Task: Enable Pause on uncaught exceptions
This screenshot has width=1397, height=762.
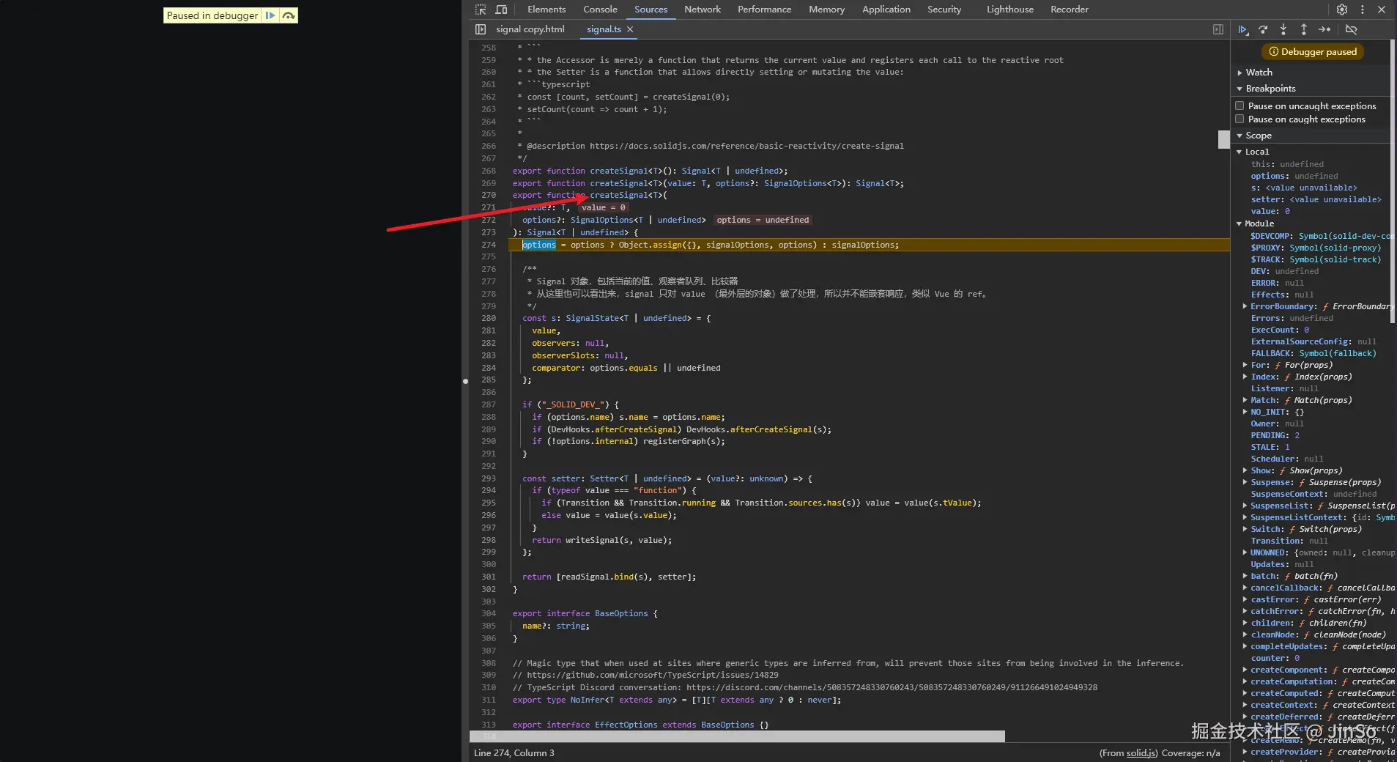Action: coord(1239,106)
